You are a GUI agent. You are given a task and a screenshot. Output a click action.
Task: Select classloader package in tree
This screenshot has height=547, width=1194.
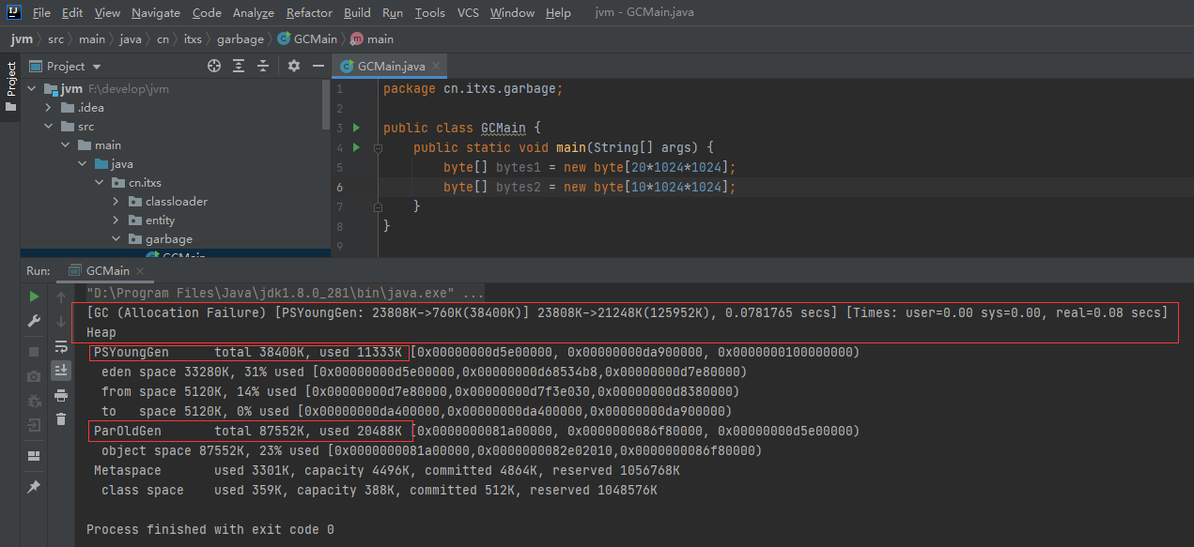coord(177,202)
